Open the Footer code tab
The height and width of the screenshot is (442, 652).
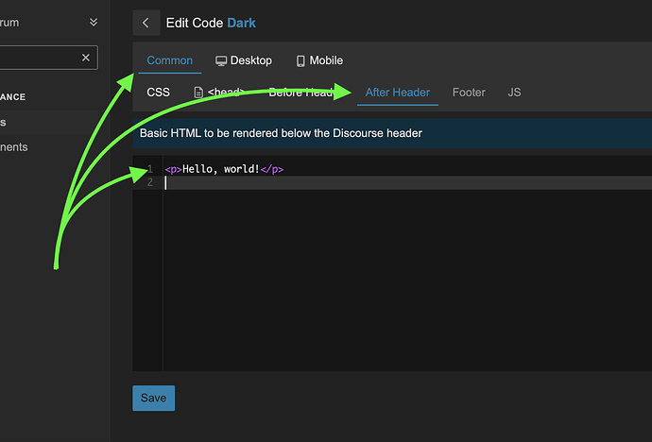(469, 93)
